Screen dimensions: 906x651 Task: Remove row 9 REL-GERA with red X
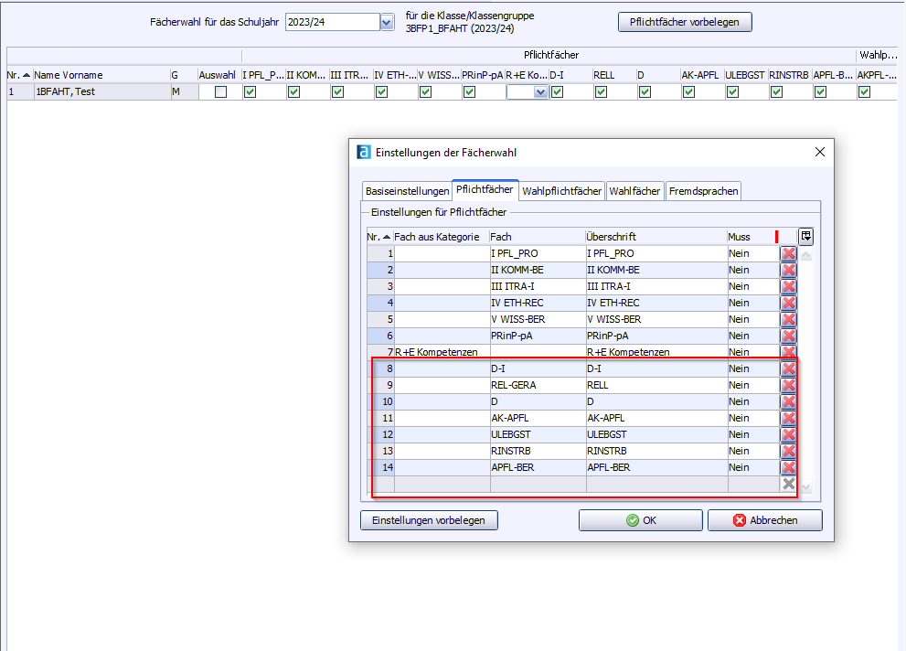788,385
